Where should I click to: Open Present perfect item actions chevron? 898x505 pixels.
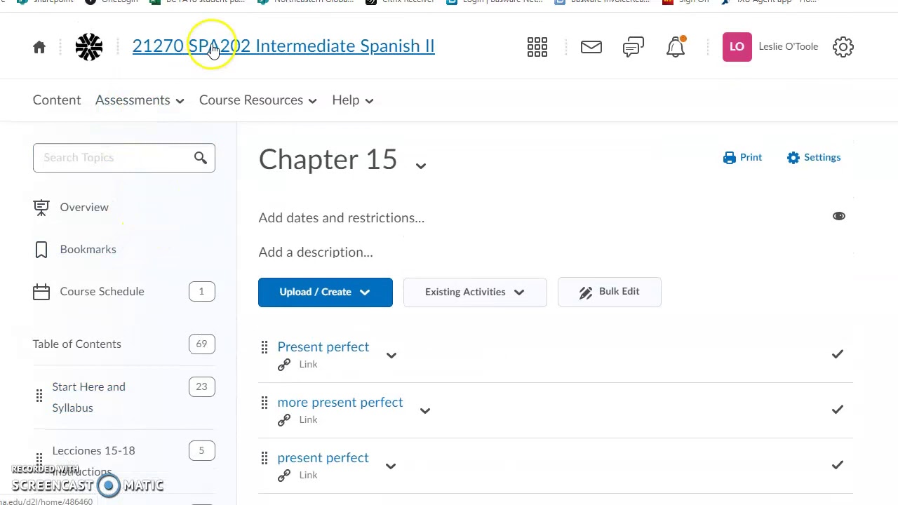point(391,355)
